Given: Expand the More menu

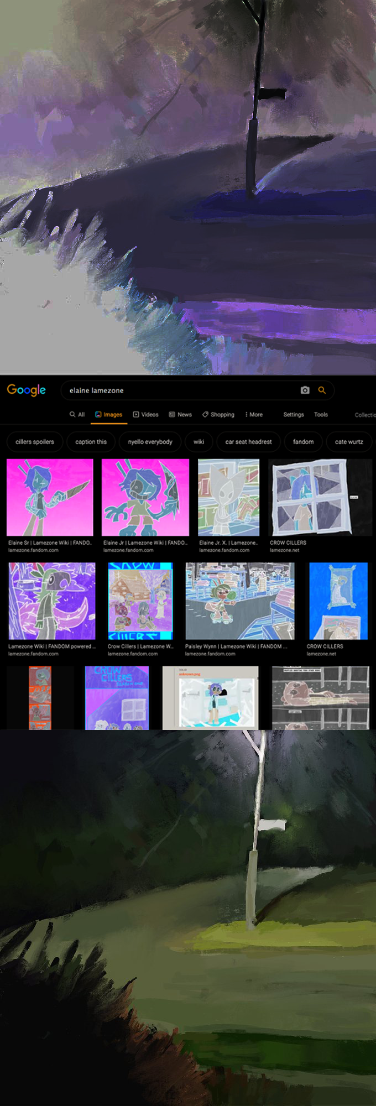Looking at the screenshot, I should tap(254, 414).
